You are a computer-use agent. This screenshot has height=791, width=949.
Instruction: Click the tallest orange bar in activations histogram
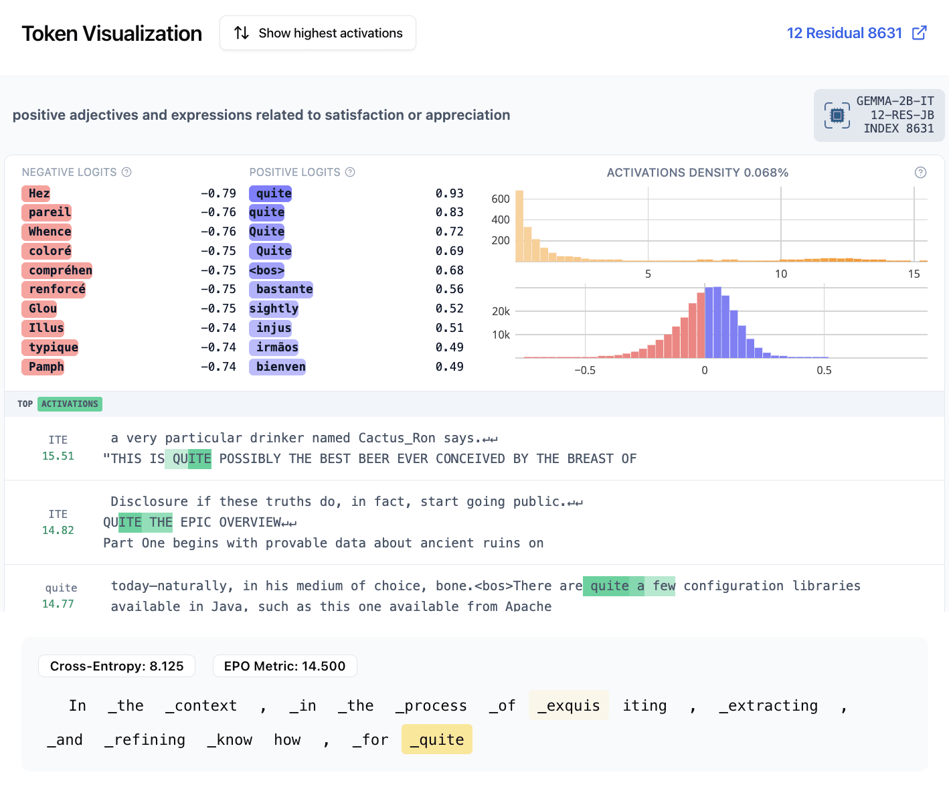[519, 226]
